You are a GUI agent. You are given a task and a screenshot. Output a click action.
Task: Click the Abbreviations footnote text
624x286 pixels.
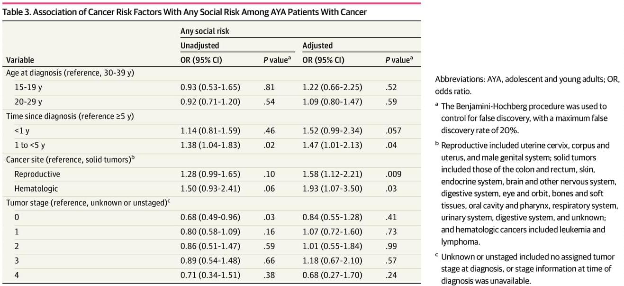pyautogui.click(x=527, y=85)
